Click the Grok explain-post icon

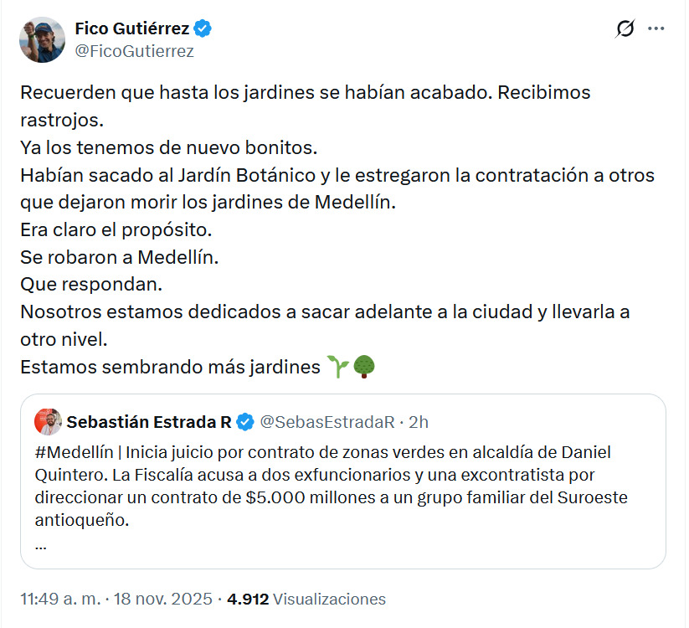(625, 29)
